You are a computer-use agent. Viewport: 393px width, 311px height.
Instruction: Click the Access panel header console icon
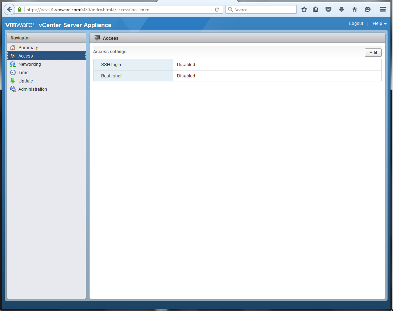click(x=97, y=38)
